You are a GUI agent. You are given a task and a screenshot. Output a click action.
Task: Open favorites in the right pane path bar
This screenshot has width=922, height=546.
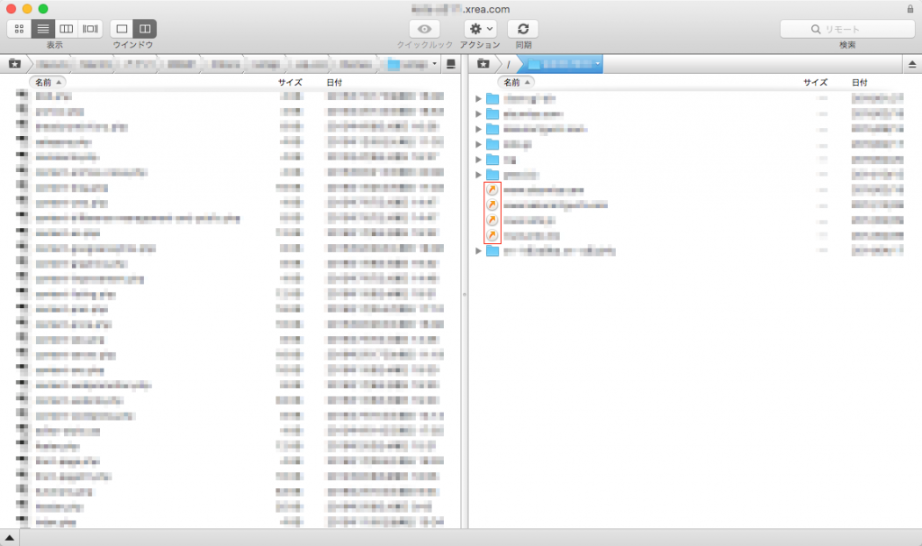[x=484, y=64]
